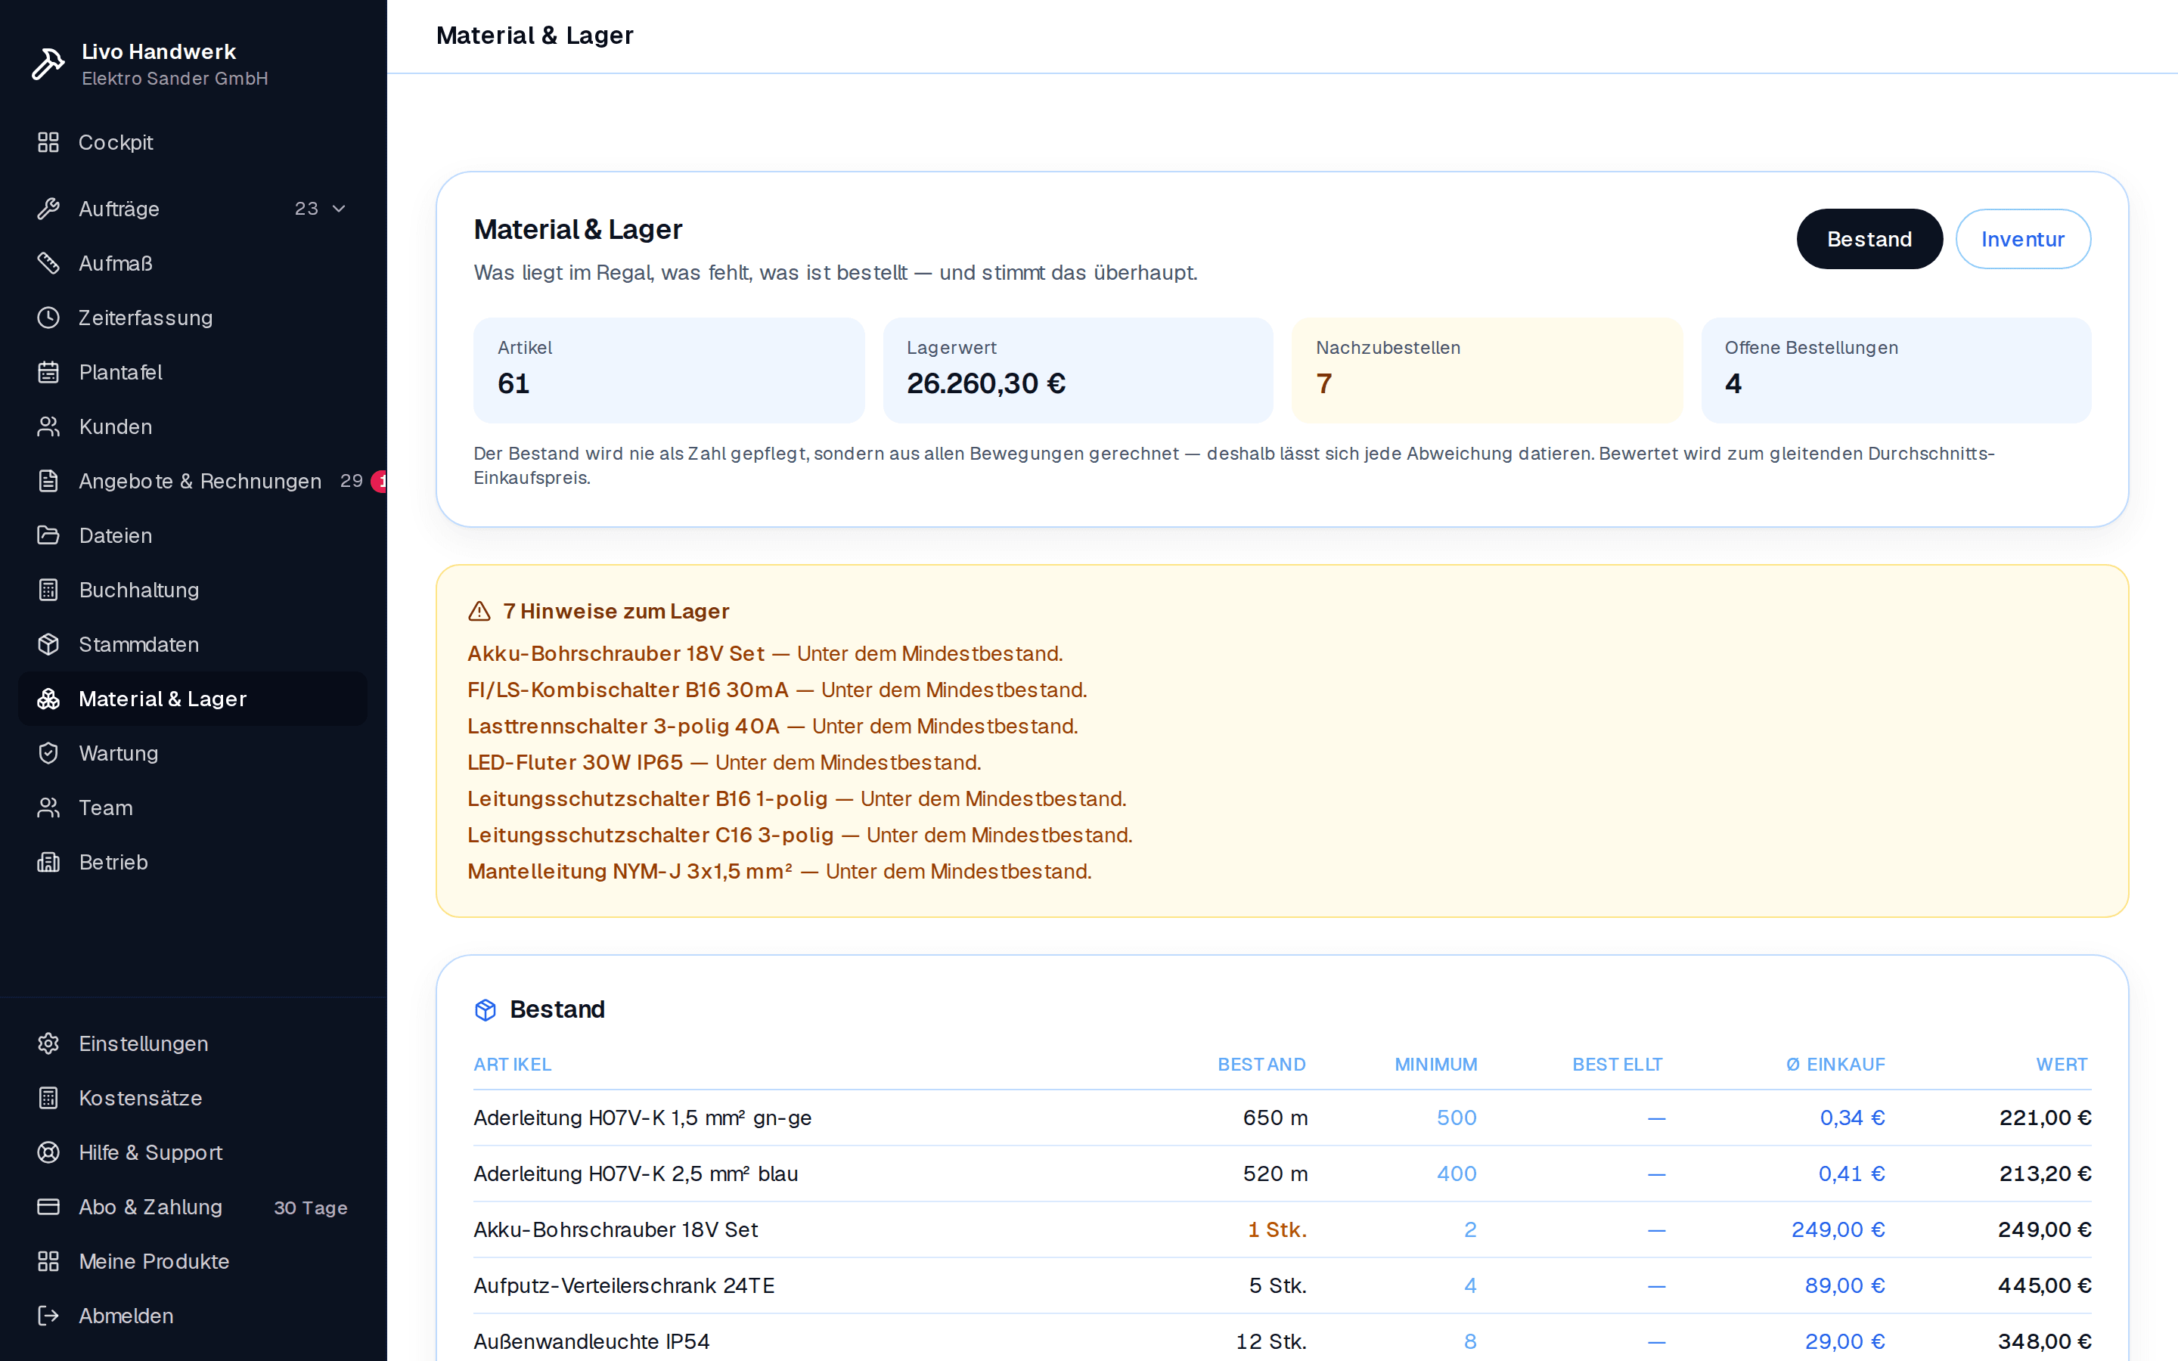
Task: Click the Aufmaß ruler icon
Action: [48, 263]
